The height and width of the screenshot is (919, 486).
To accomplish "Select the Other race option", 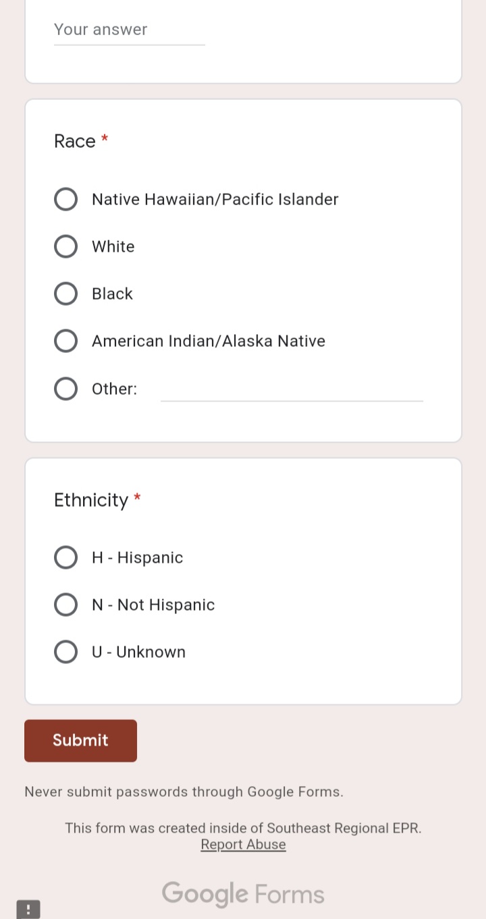I will coord(65,389).
